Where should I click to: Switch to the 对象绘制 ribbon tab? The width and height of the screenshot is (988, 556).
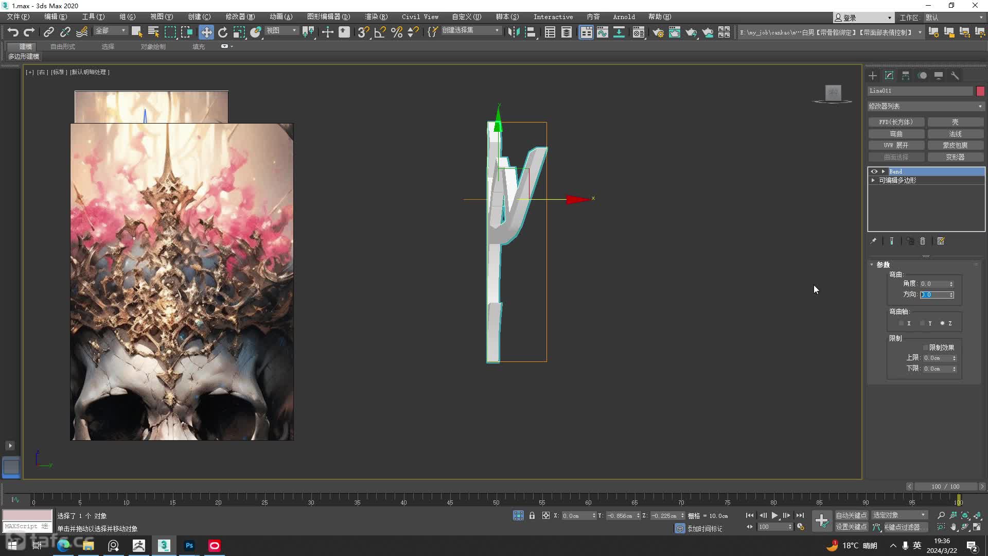point(153,46)
